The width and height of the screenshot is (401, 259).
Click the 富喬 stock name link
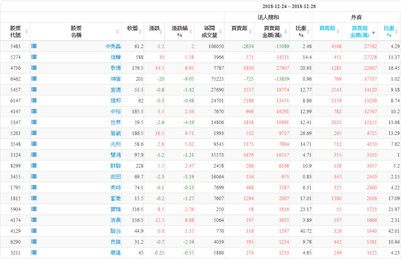(x=115, y=198)
